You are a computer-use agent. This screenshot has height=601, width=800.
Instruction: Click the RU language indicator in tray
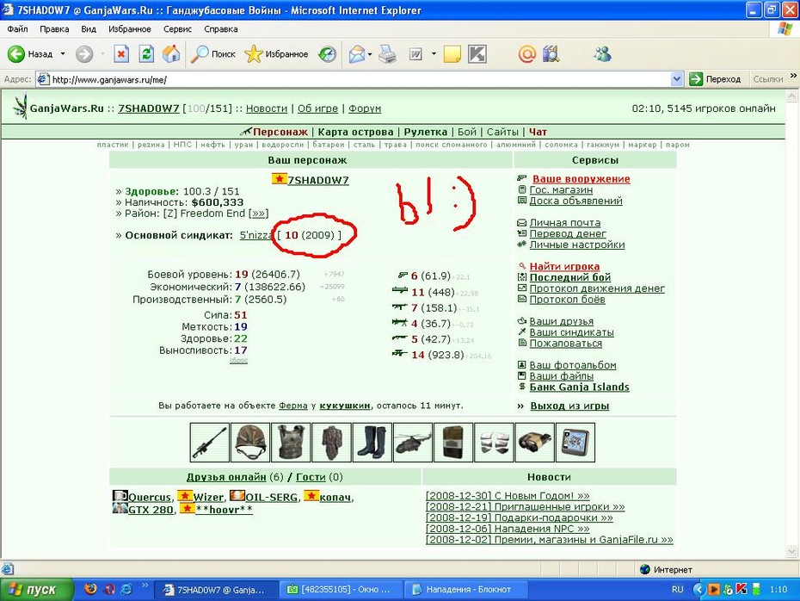click(677, 590)
